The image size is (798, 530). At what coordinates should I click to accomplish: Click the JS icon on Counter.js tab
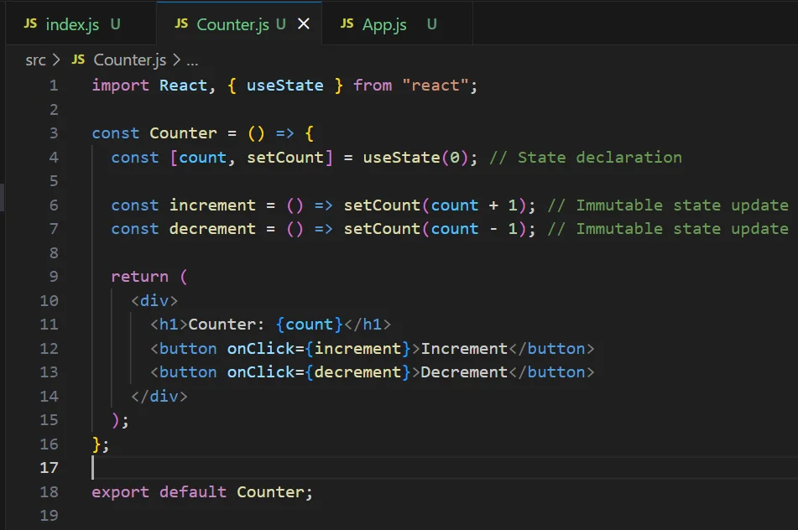[x=182, y=23]
